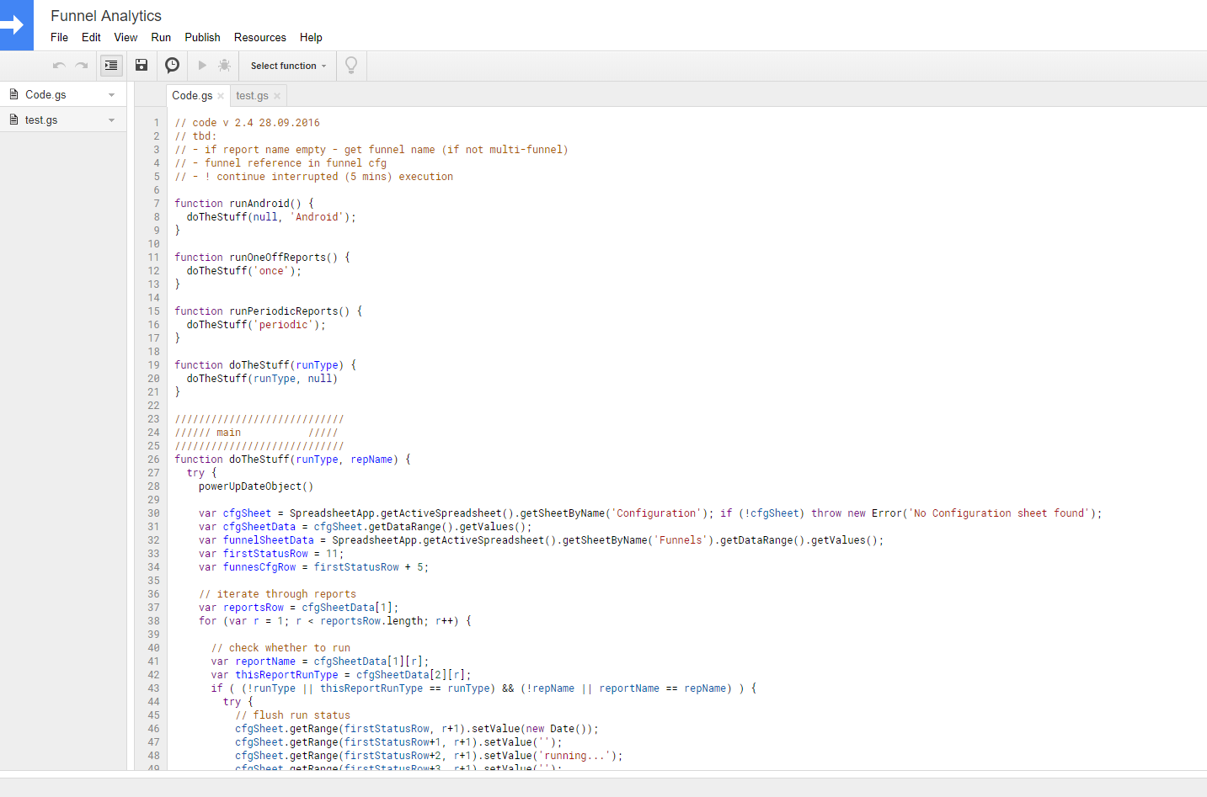The width and height of the screenshot is (1207, 797).
Task: Switch to the test.gs editor tab
Action: click(252, 96)
